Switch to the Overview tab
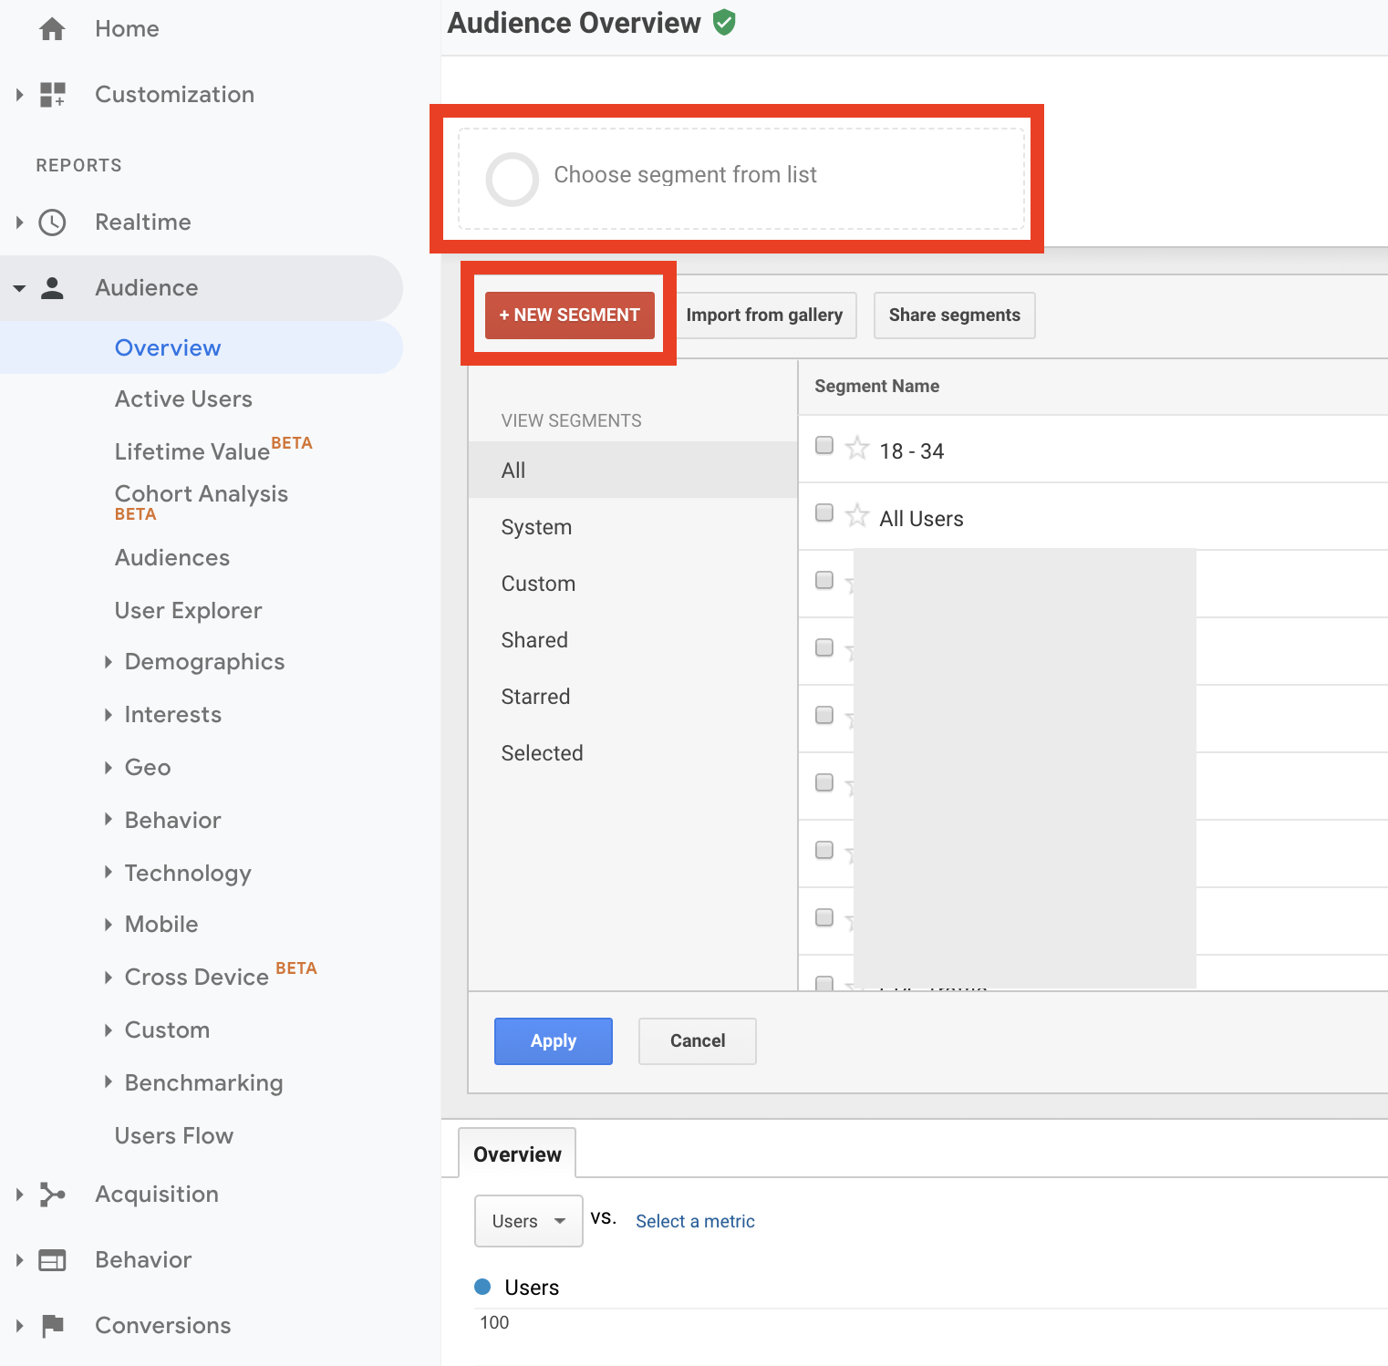Viewport: 1388px width, 1366px height. pyautogui.click(x=517, y=1154)
